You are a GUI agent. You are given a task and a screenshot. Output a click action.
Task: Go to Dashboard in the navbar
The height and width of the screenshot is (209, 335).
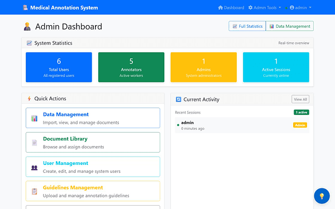pyautogui.click(x=231, y=8)
